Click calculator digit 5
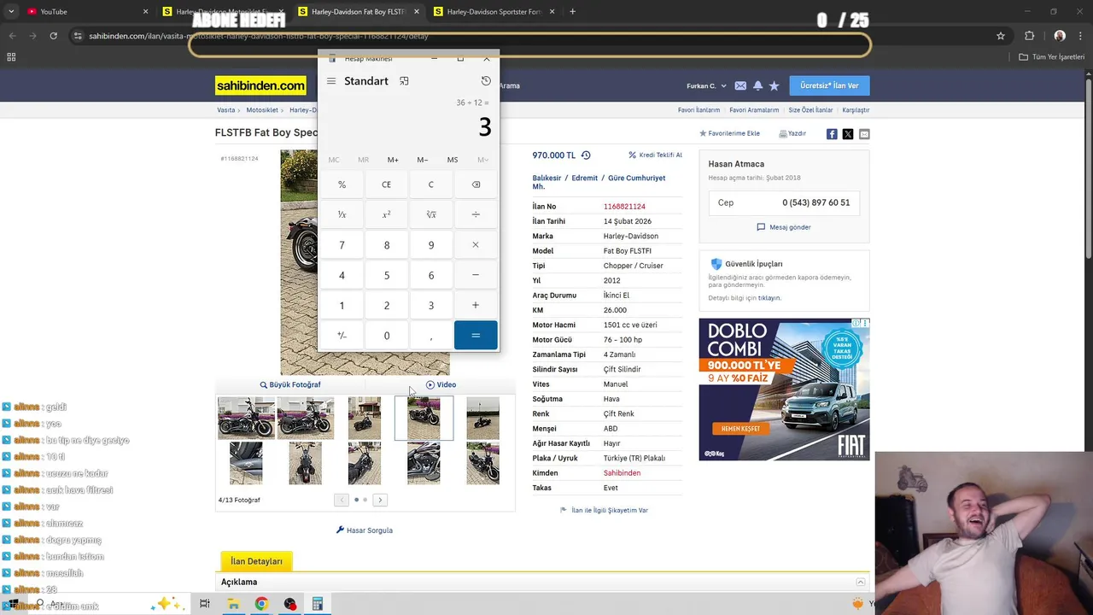 pos(386,275)
